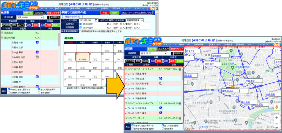Click lock icon for ハイエース 07:28~08:21 route
This screenshot has width=282, height=133.
coord(180,69)
